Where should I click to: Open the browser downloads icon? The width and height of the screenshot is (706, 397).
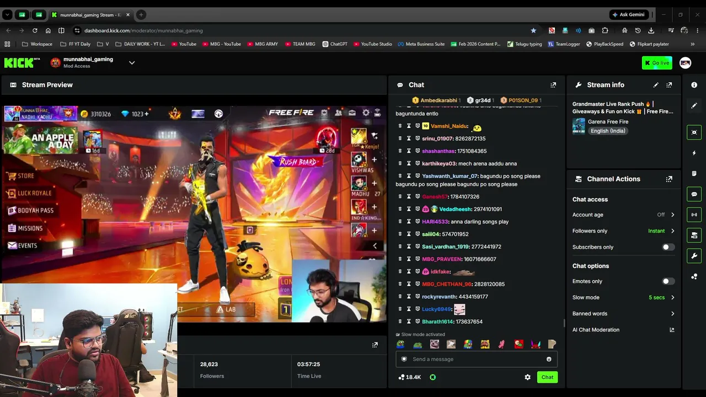(x=651, y=30)
